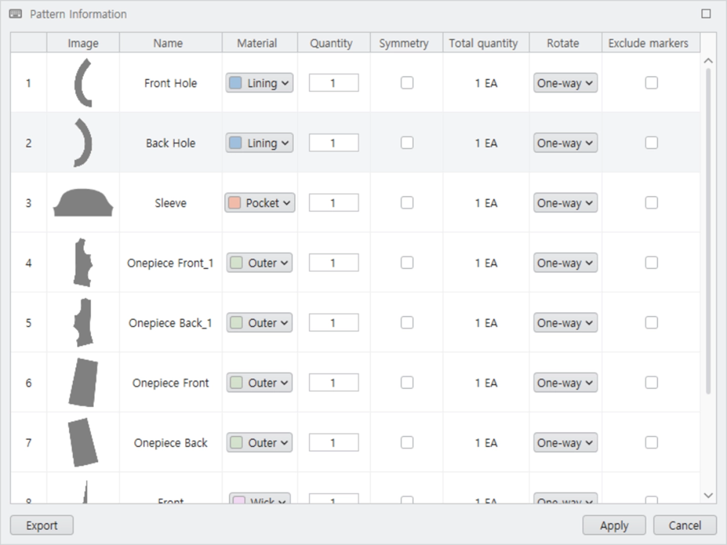Click the dialog icon next to the Pattern Information title
727x545 pixels.
click(x=15, y=14)
